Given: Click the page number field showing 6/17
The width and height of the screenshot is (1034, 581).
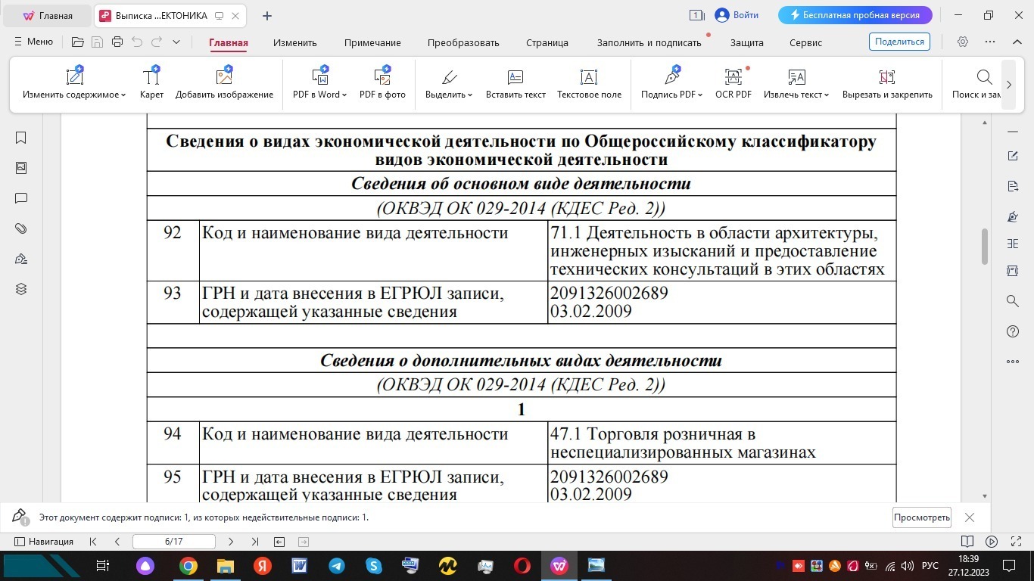Looking at the screenshot, I should tap(173, 542).
